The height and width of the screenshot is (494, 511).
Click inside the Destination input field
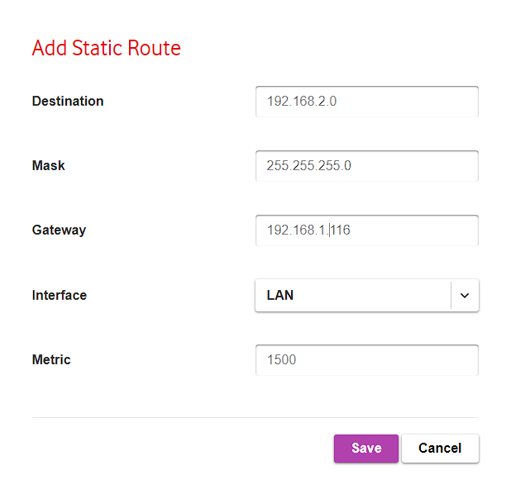(367, 102)
